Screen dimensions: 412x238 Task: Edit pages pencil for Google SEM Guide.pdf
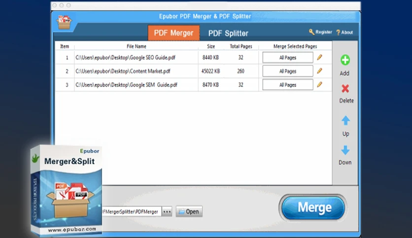(x=319, y=85)
